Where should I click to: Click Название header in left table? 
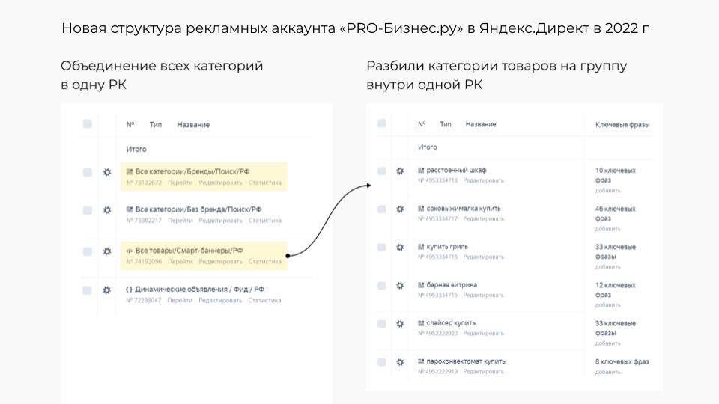(x=193, y=125)
